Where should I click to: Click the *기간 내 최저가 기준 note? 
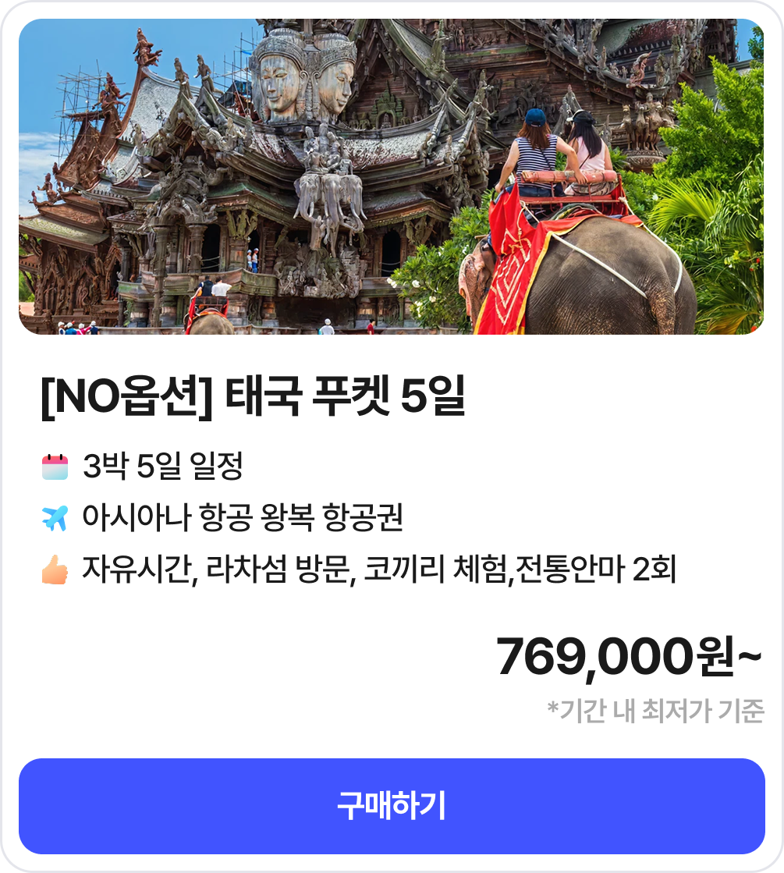(x=655, y=711)
